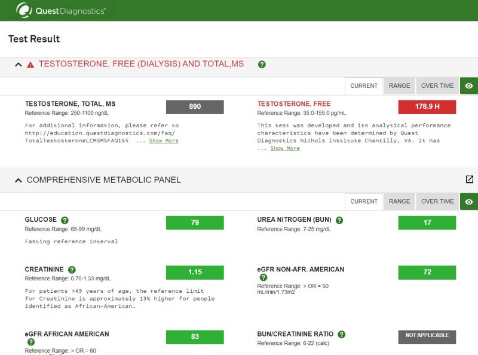Click the eGFR AFRICAN AMERICAN test name

pyautogui.click(x=67, y=334)
